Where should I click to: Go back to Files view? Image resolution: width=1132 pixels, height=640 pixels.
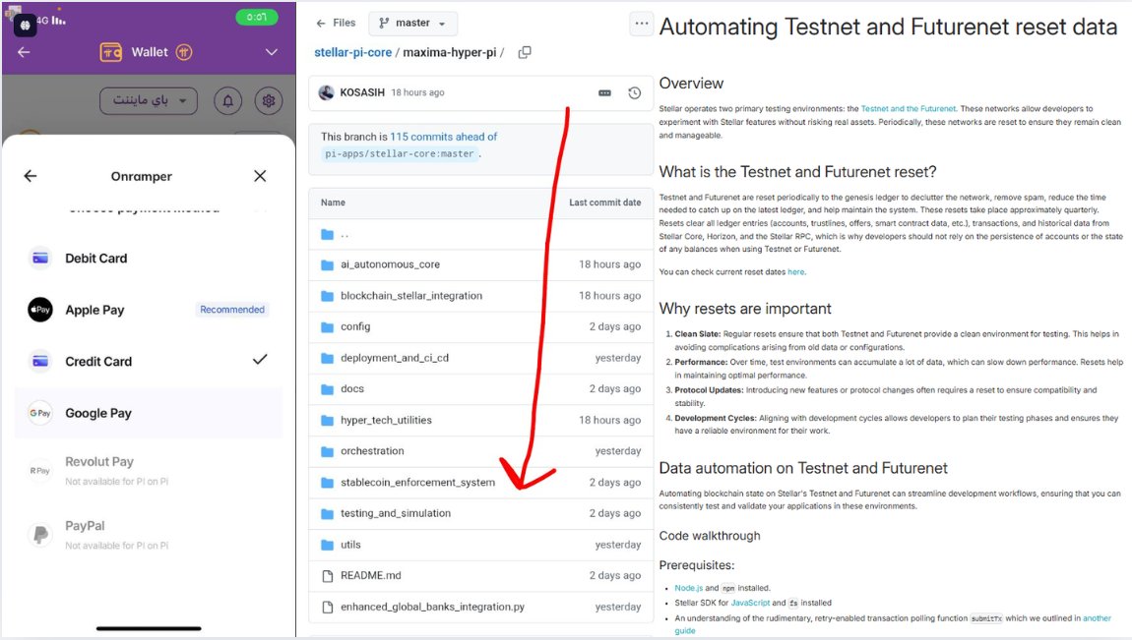[336, 23]
